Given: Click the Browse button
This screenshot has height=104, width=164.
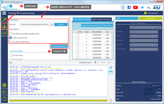Looking at the screenshot, I should pyautogui.click(x=61, y=24).
